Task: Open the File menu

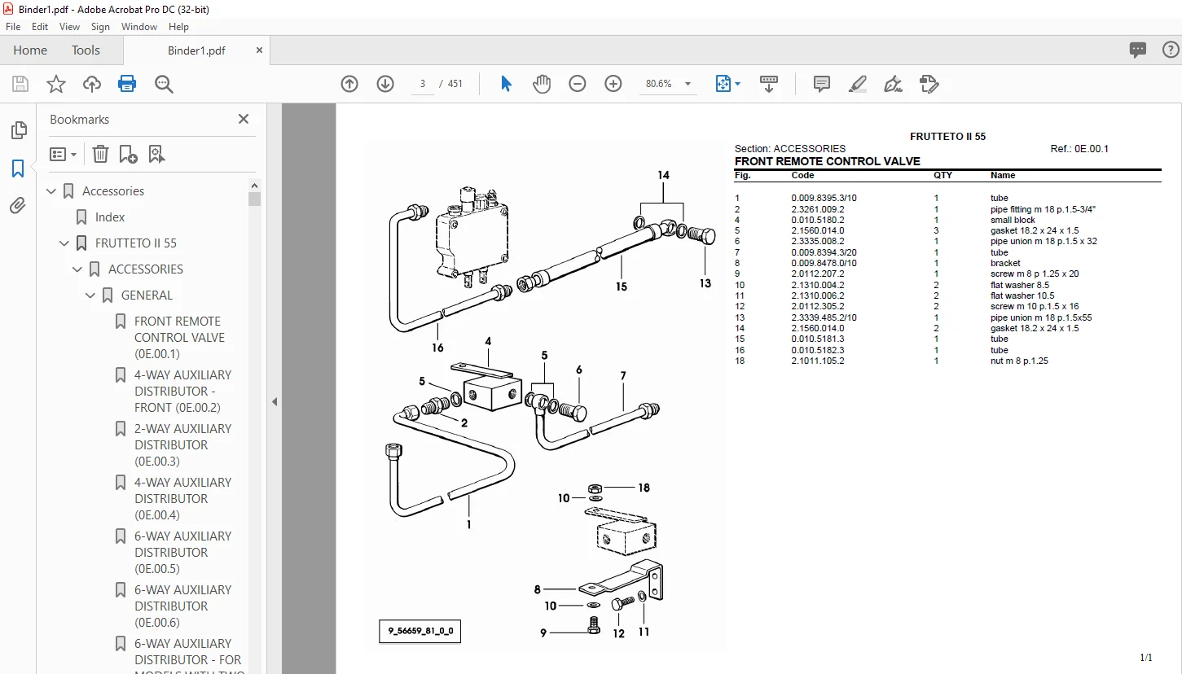Action: [13, 27]
